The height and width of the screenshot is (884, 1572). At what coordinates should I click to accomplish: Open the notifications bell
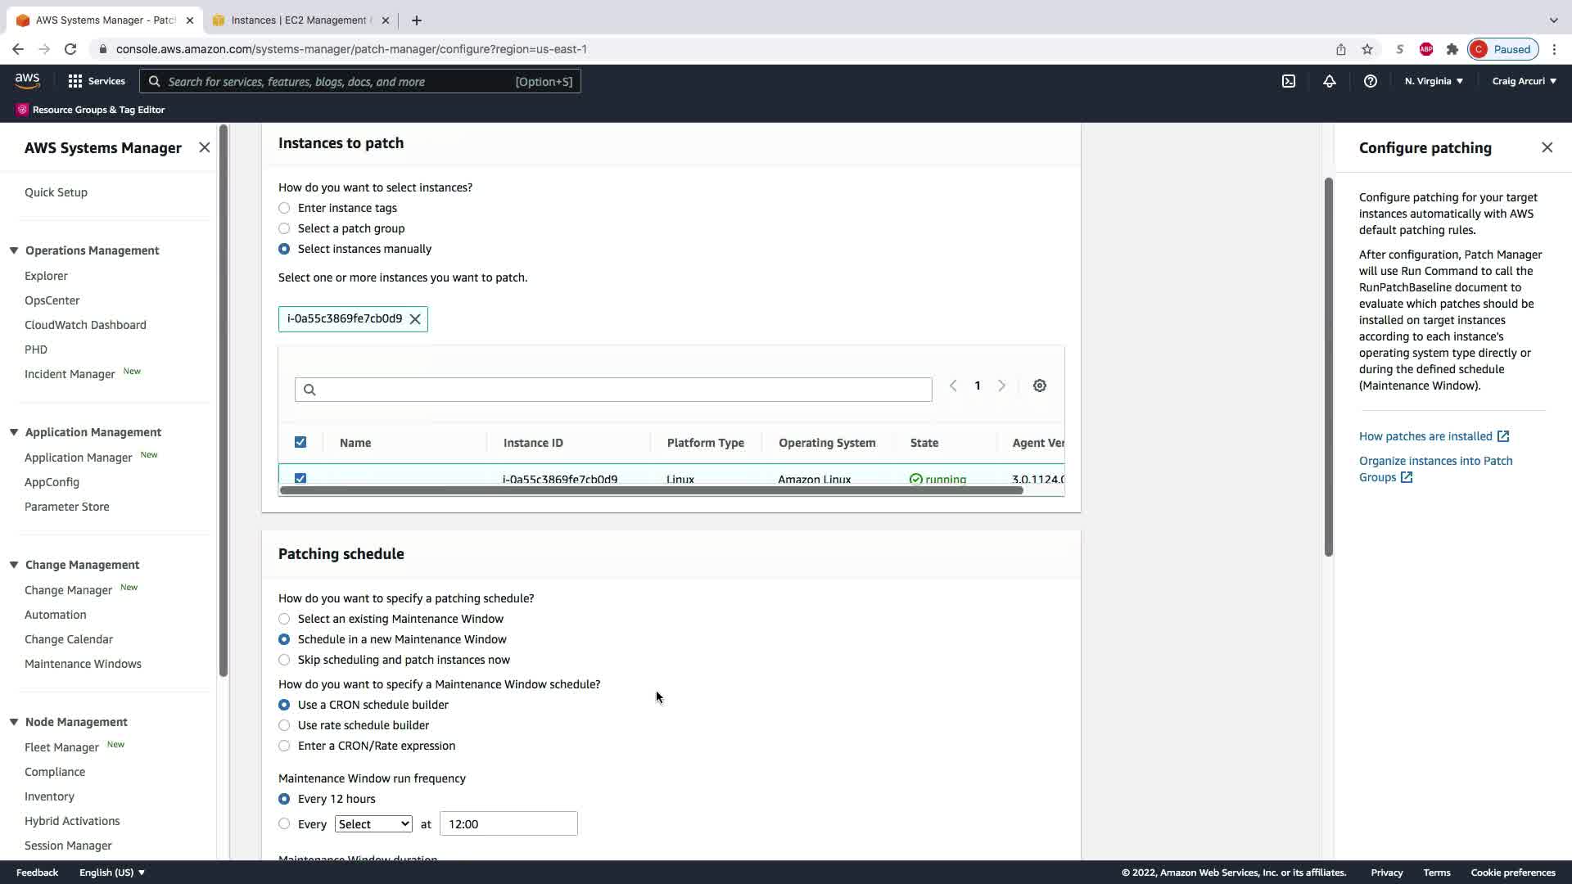(x=1330, y=81)
